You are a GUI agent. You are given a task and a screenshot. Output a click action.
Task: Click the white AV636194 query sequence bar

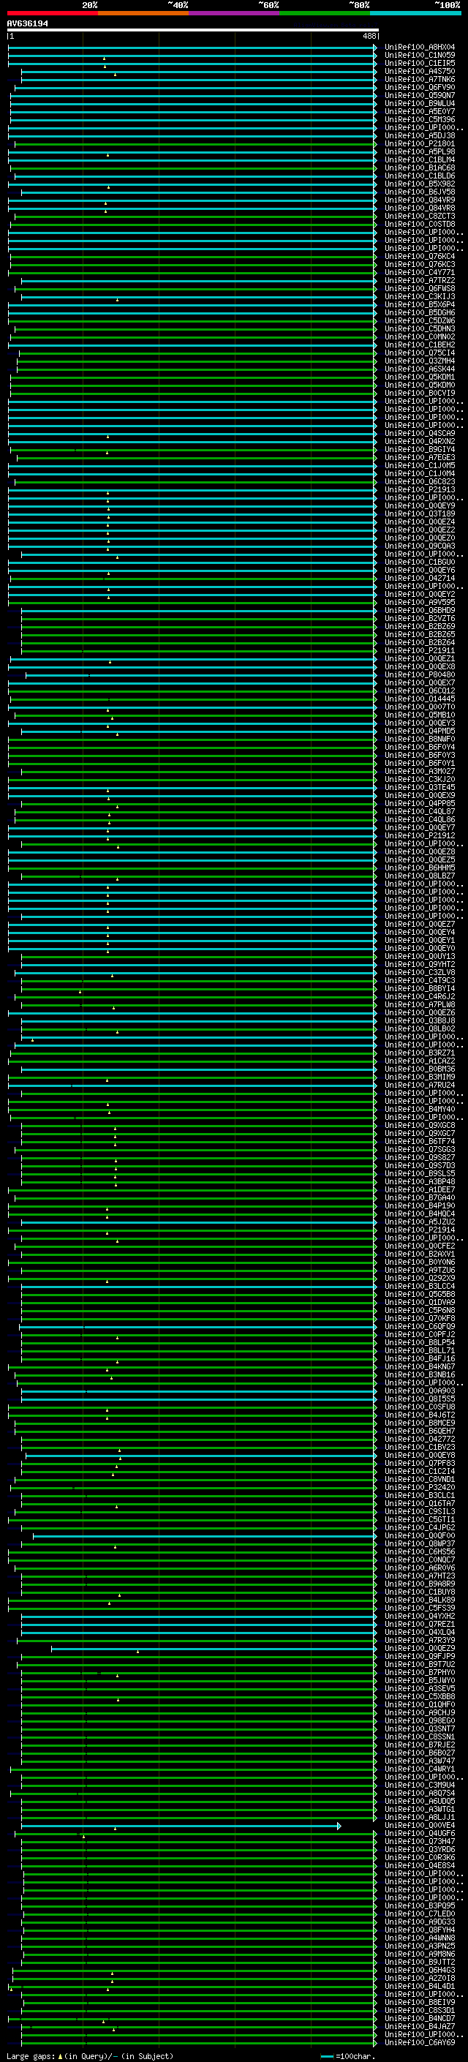[x=192, y=29]
